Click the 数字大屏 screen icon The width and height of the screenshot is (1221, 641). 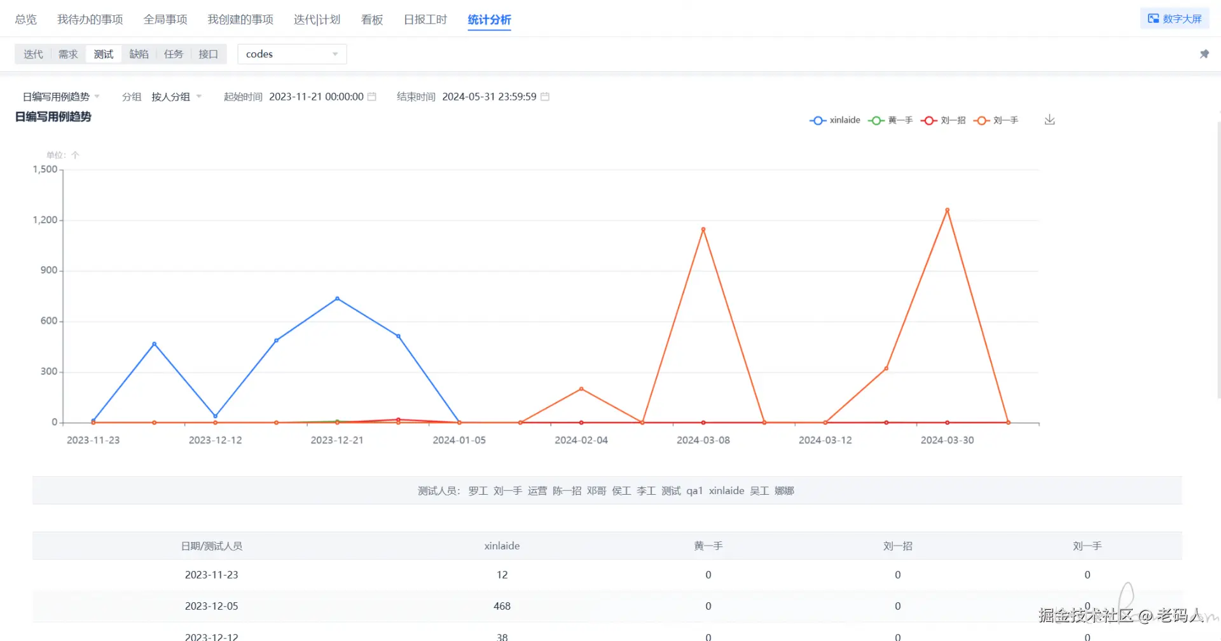[x=1153, y=18]
